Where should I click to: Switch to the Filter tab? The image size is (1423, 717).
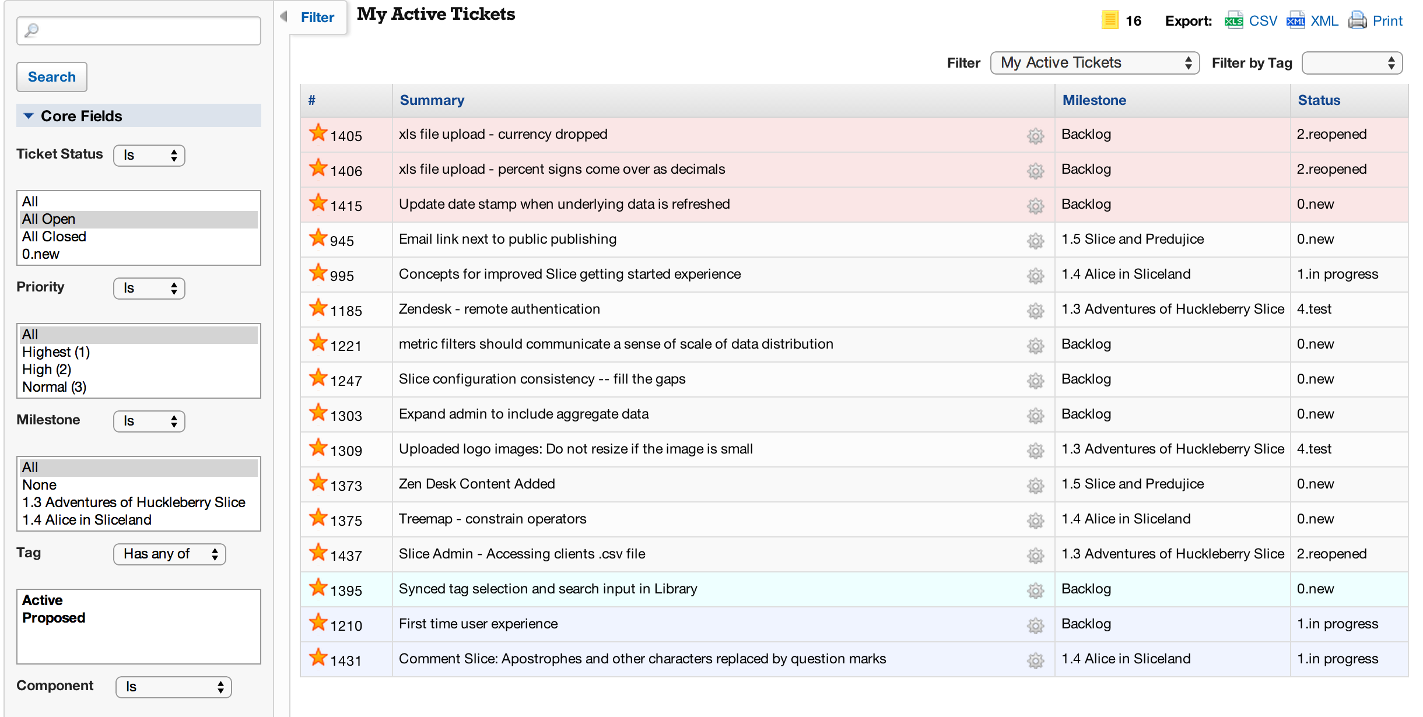pyautogui.click(x=317, y=17)
